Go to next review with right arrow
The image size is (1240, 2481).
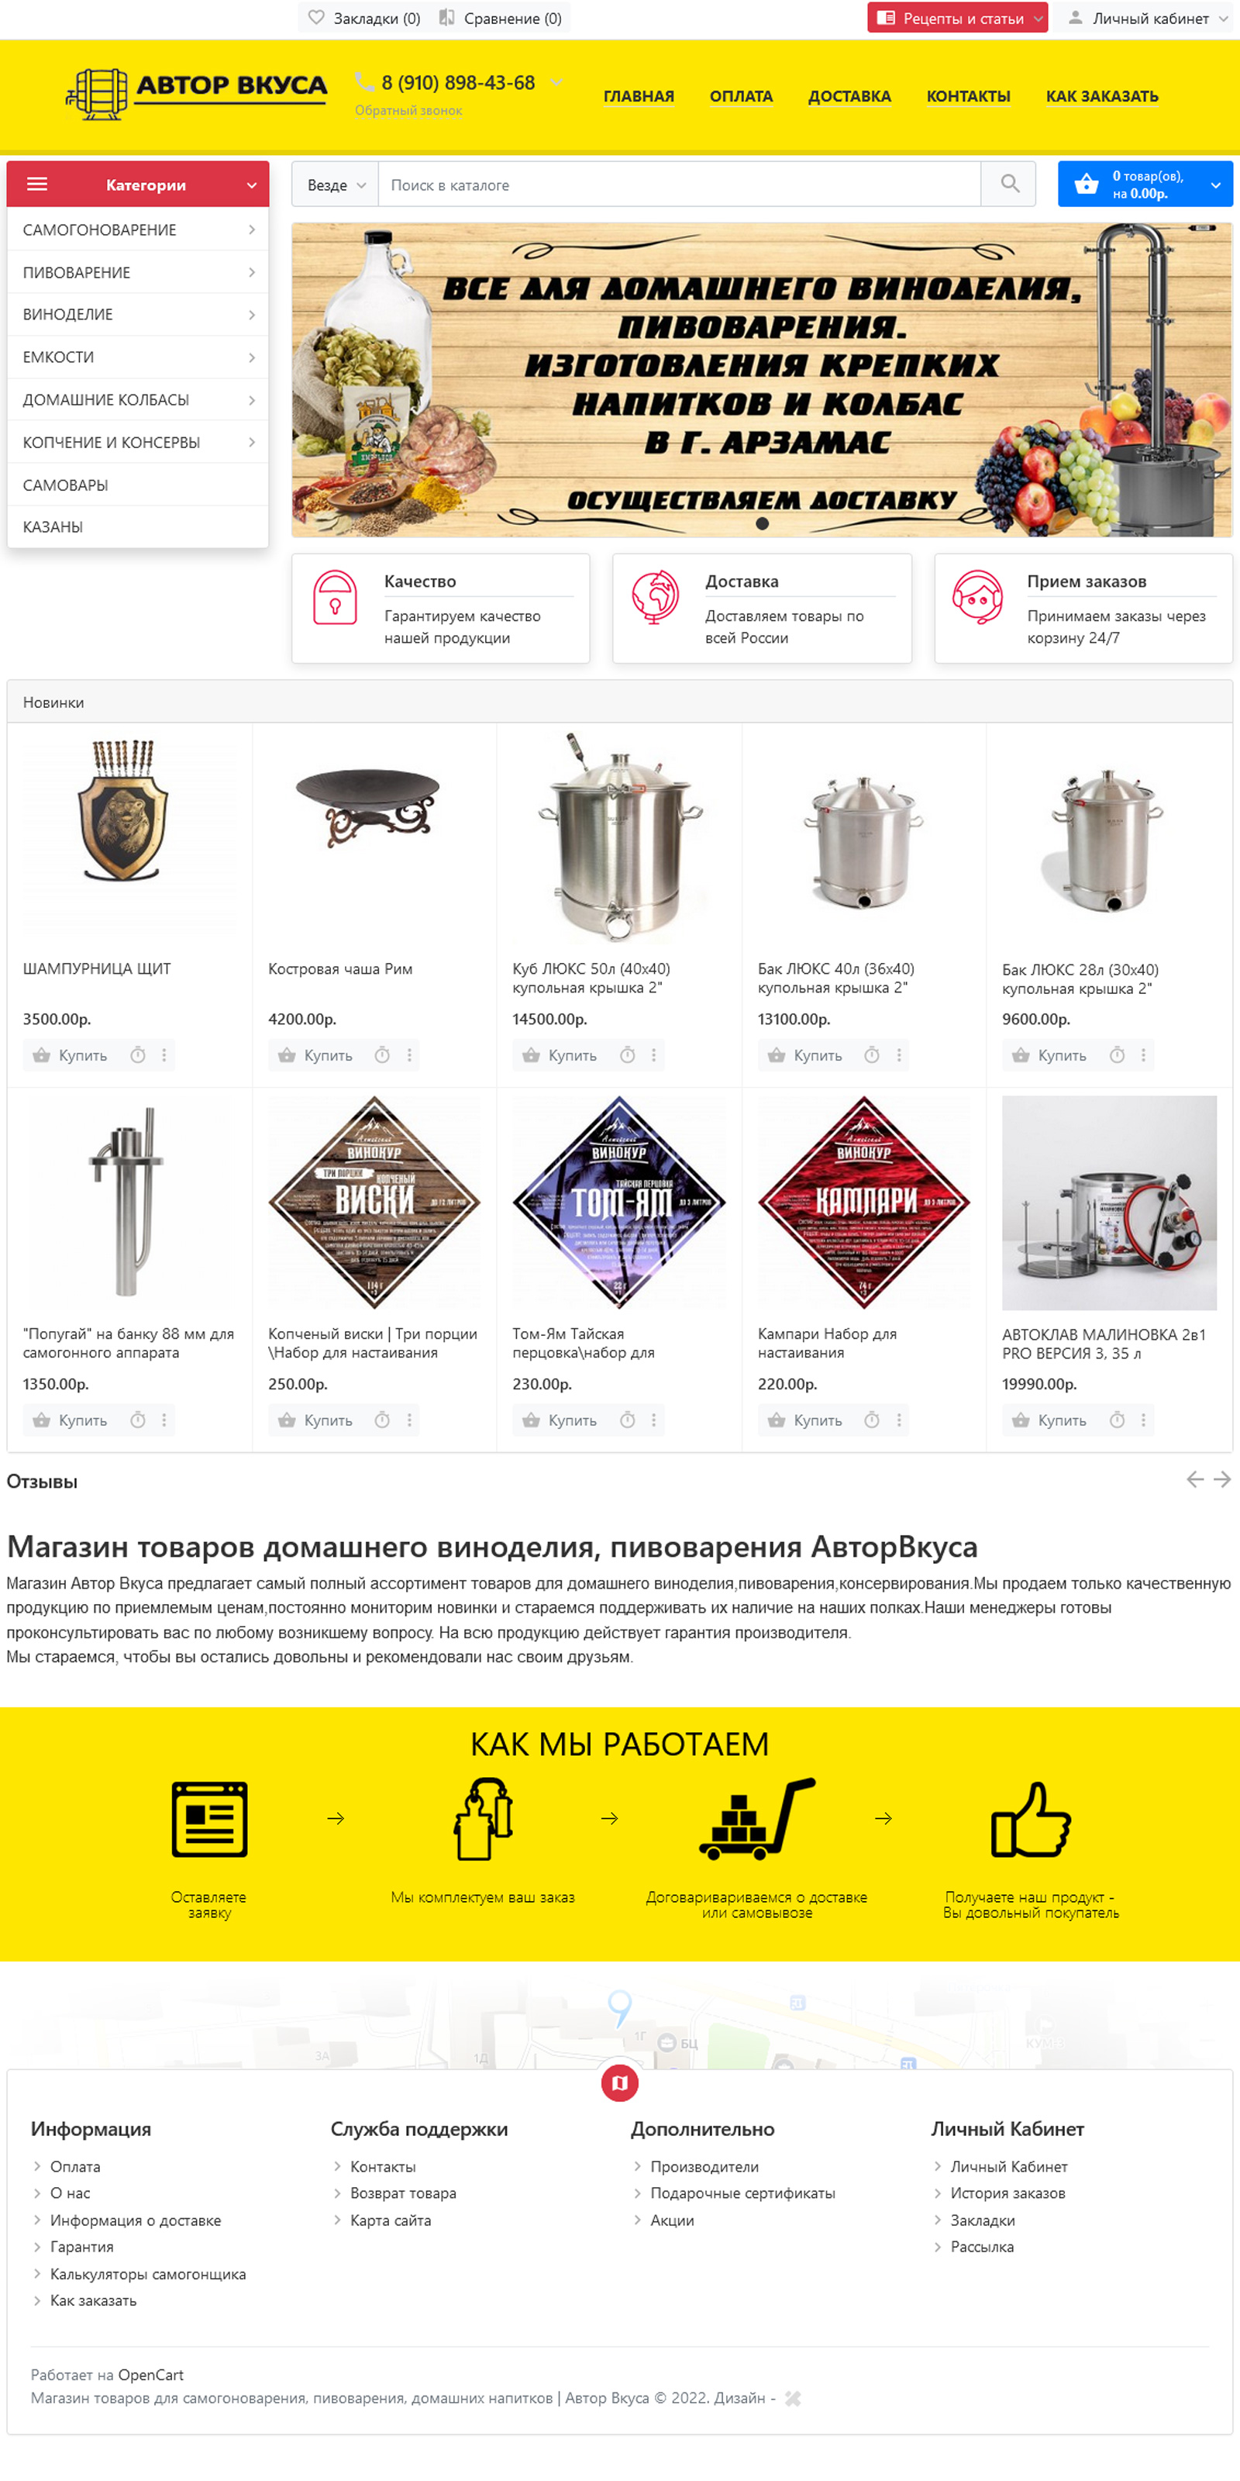(1221, 1479)
